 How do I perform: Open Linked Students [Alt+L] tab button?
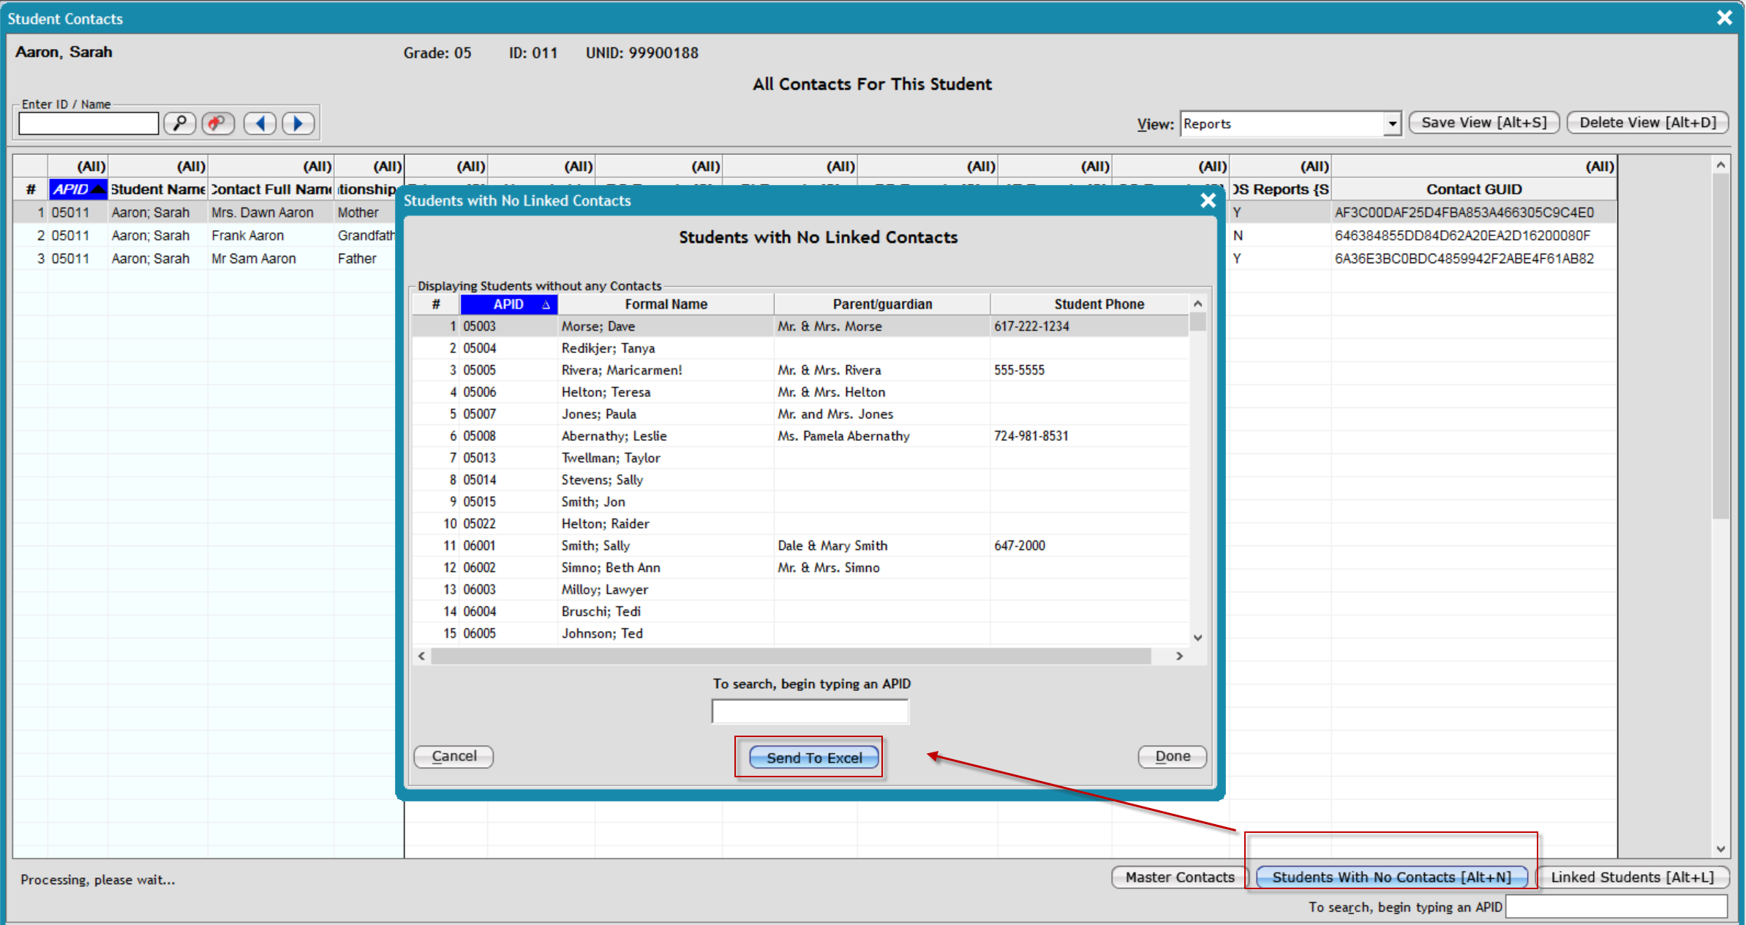click(x=1632, y=877)
